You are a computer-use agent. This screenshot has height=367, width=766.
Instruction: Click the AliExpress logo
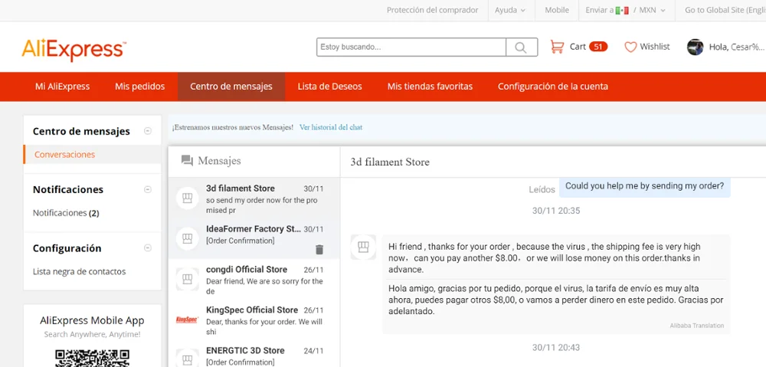(x=74, y=49)
